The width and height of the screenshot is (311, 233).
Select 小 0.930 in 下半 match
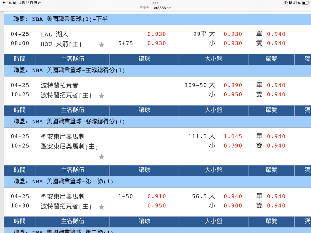click(233, 43)
